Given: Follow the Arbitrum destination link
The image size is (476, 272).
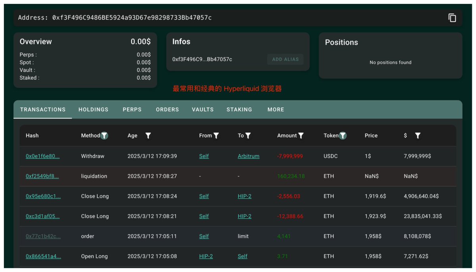Looking at the screenshot, I should (x=248, y=156).
